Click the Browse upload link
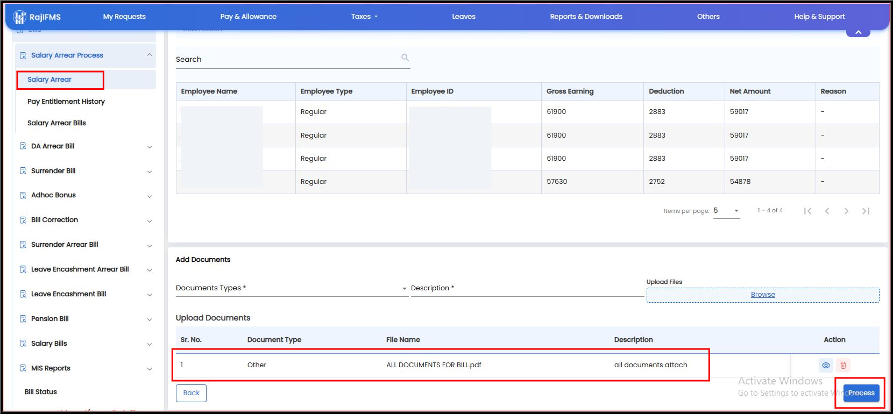Viewport: 893px width, 414px height. (763, 295)
